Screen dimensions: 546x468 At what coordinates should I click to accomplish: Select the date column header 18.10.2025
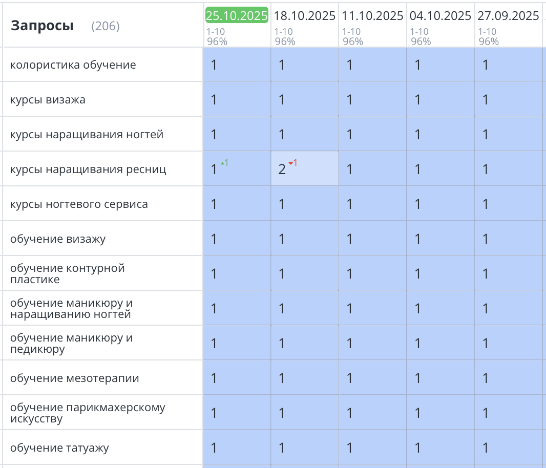tap(305, 15)
